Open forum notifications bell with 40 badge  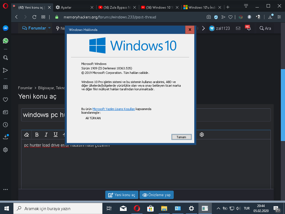click(248, 28)
